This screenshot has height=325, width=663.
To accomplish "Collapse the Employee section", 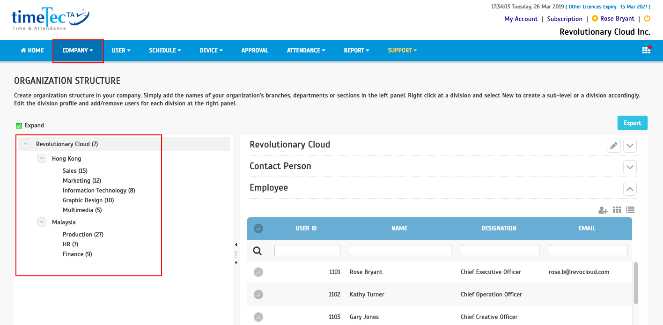I will [x=630, y=189].
